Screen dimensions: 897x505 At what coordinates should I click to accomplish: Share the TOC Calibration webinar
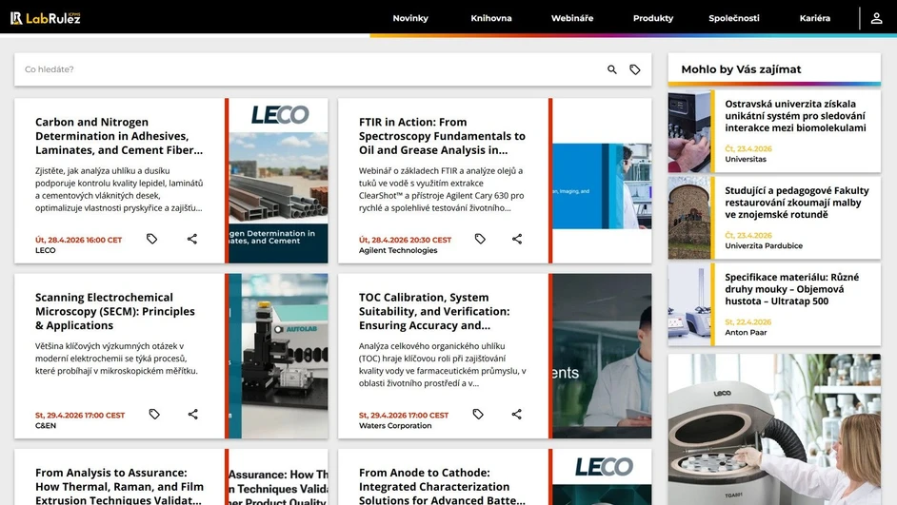517,414
